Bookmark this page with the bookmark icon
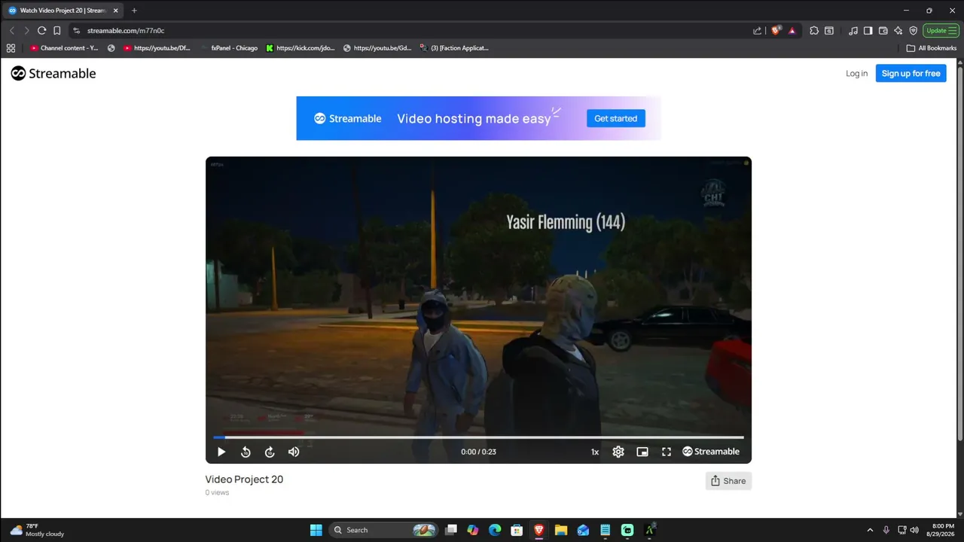The image size is (964, 542). [x=56, y=31]
